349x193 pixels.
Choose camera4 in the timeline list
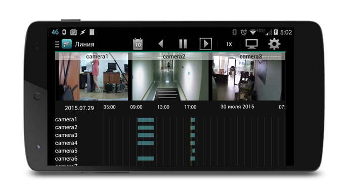pos(66,143)
